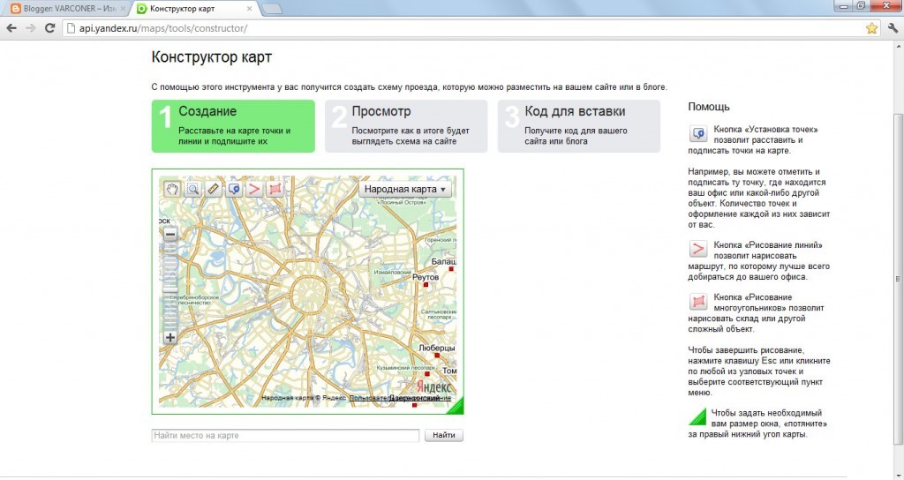Select the Конструктор карт browser tab
This screenshot has width=904, height=480.
coord(191,9)
